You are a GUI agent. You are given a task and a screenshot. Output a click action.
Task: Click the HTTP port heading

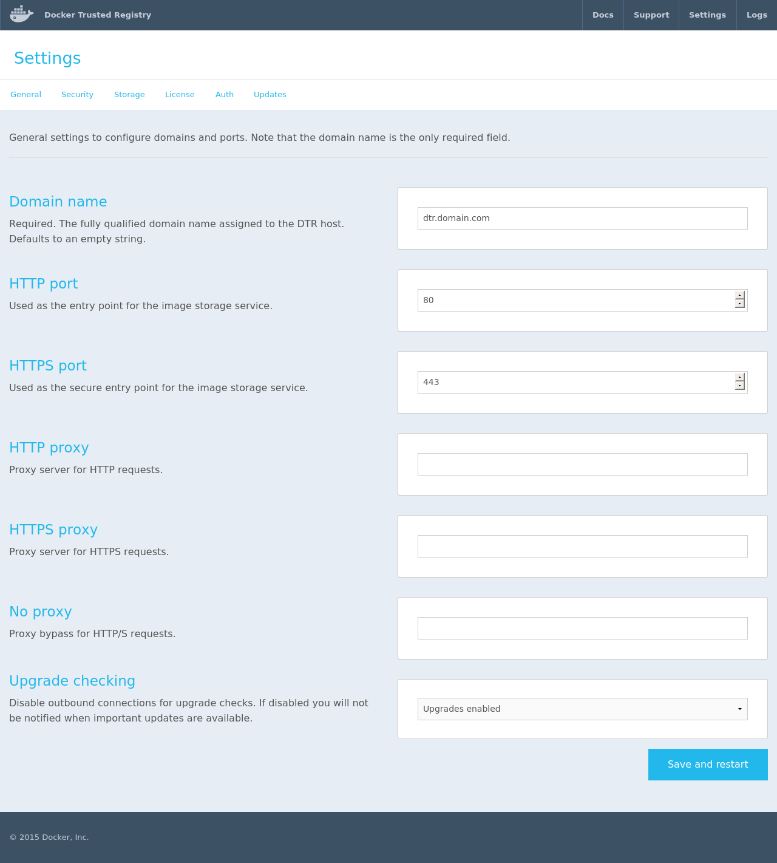click(44, 284)
